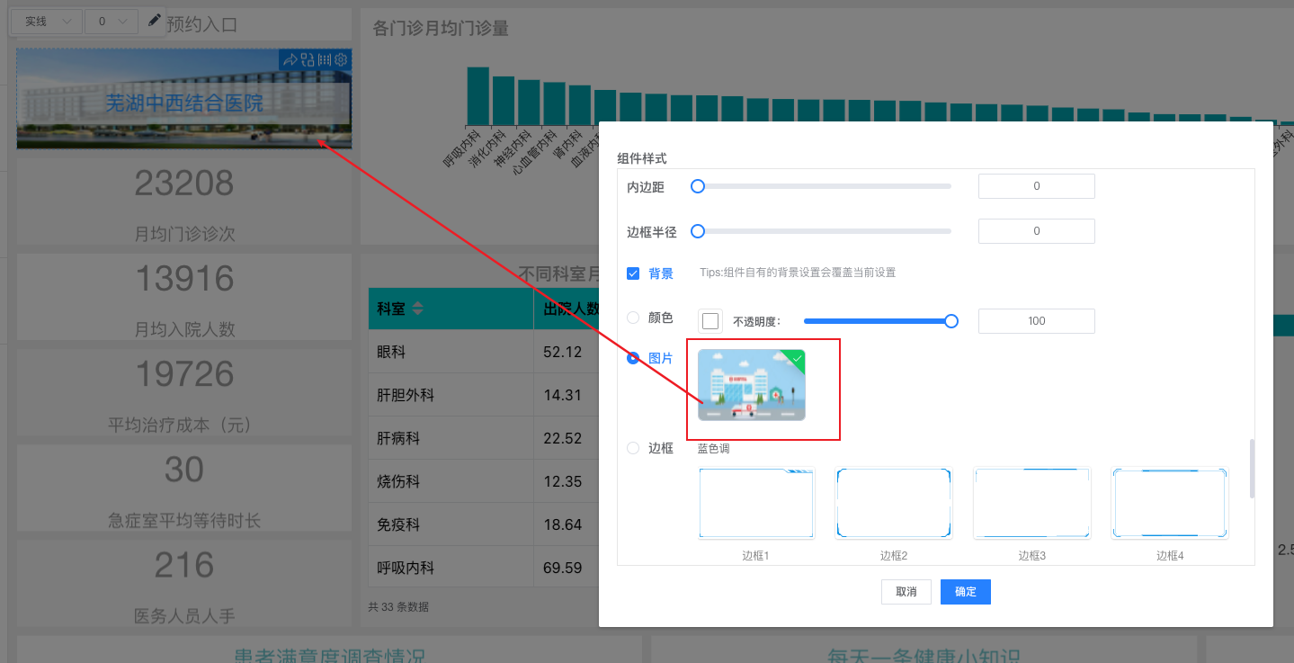Click the 19726 treatment cost number
1294x663 pixels.
coord(184,375)
